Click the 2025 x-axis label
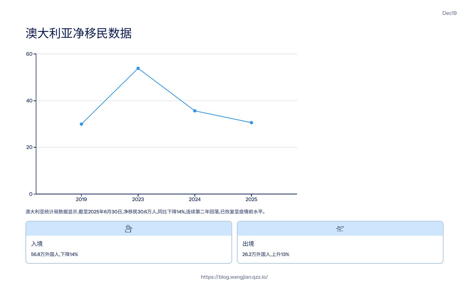The image size is (469, 290). 251,199
